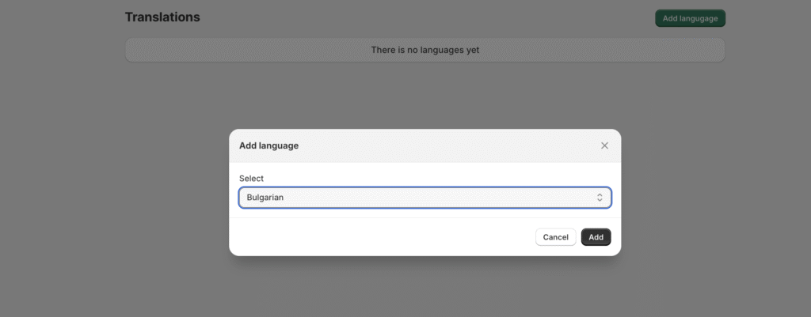Click the word Bulgarian in select field

tap(265, 197)
